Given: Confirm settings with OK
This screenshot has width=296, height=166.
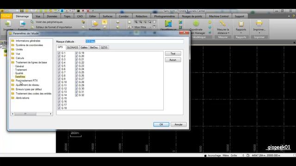Looking at the screenshot, I should (161, 125).
